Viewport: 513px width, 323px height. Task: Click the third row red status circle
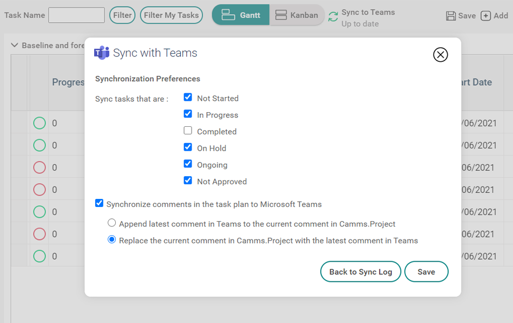click(x=40, y=167)
